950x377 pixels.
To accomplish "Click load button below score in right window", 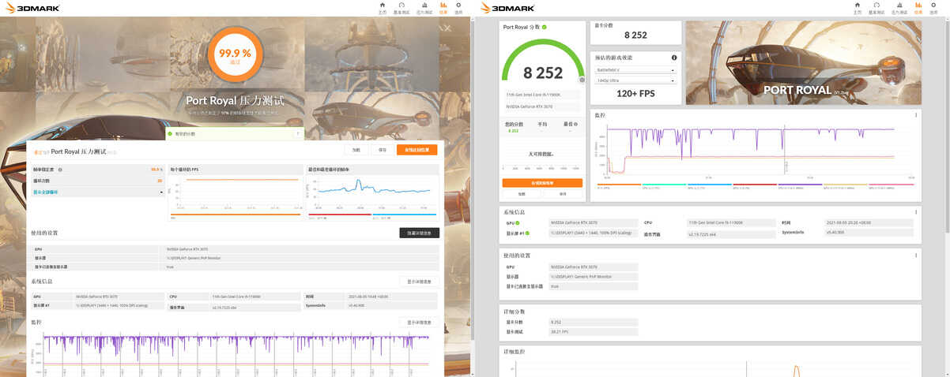I will [x=522, y=193].
